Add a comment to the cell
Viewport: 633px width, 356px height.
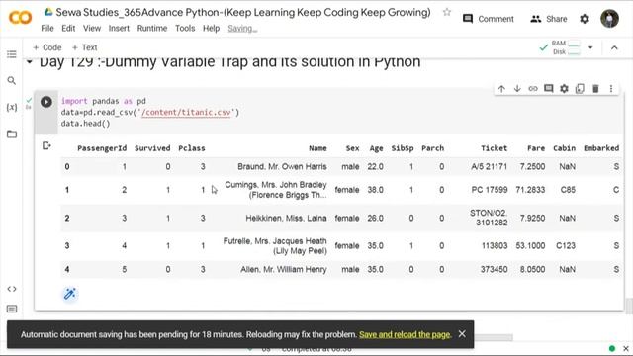point(548,89)
